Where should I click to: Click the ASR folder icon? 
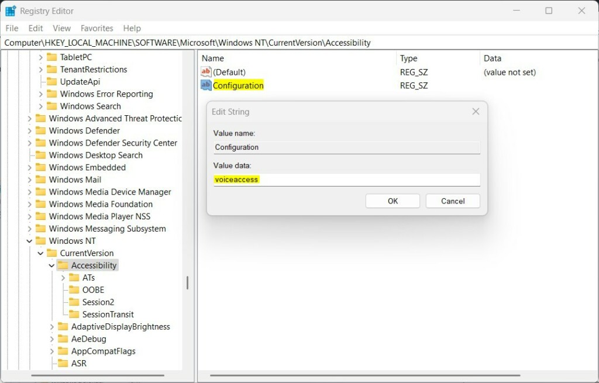pos(63,363)
